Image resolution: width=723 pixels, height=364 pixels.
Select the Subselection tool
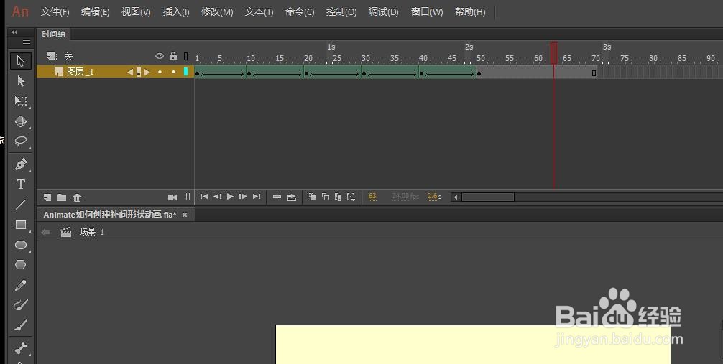pyautogui.click(x=21, y=81)
